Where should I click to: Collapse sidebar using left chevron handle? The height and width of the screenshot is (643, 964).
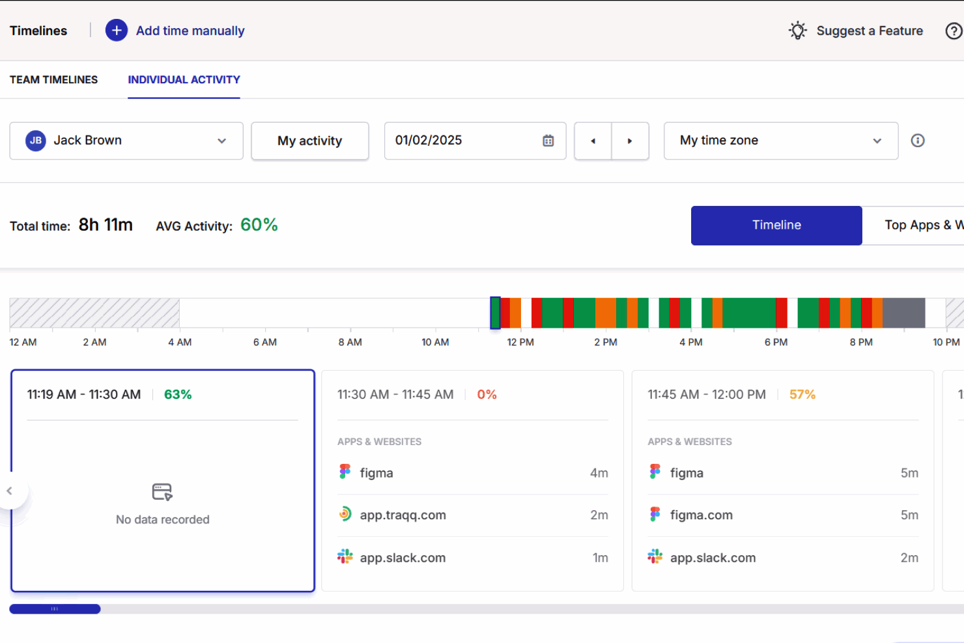[10, 491]
